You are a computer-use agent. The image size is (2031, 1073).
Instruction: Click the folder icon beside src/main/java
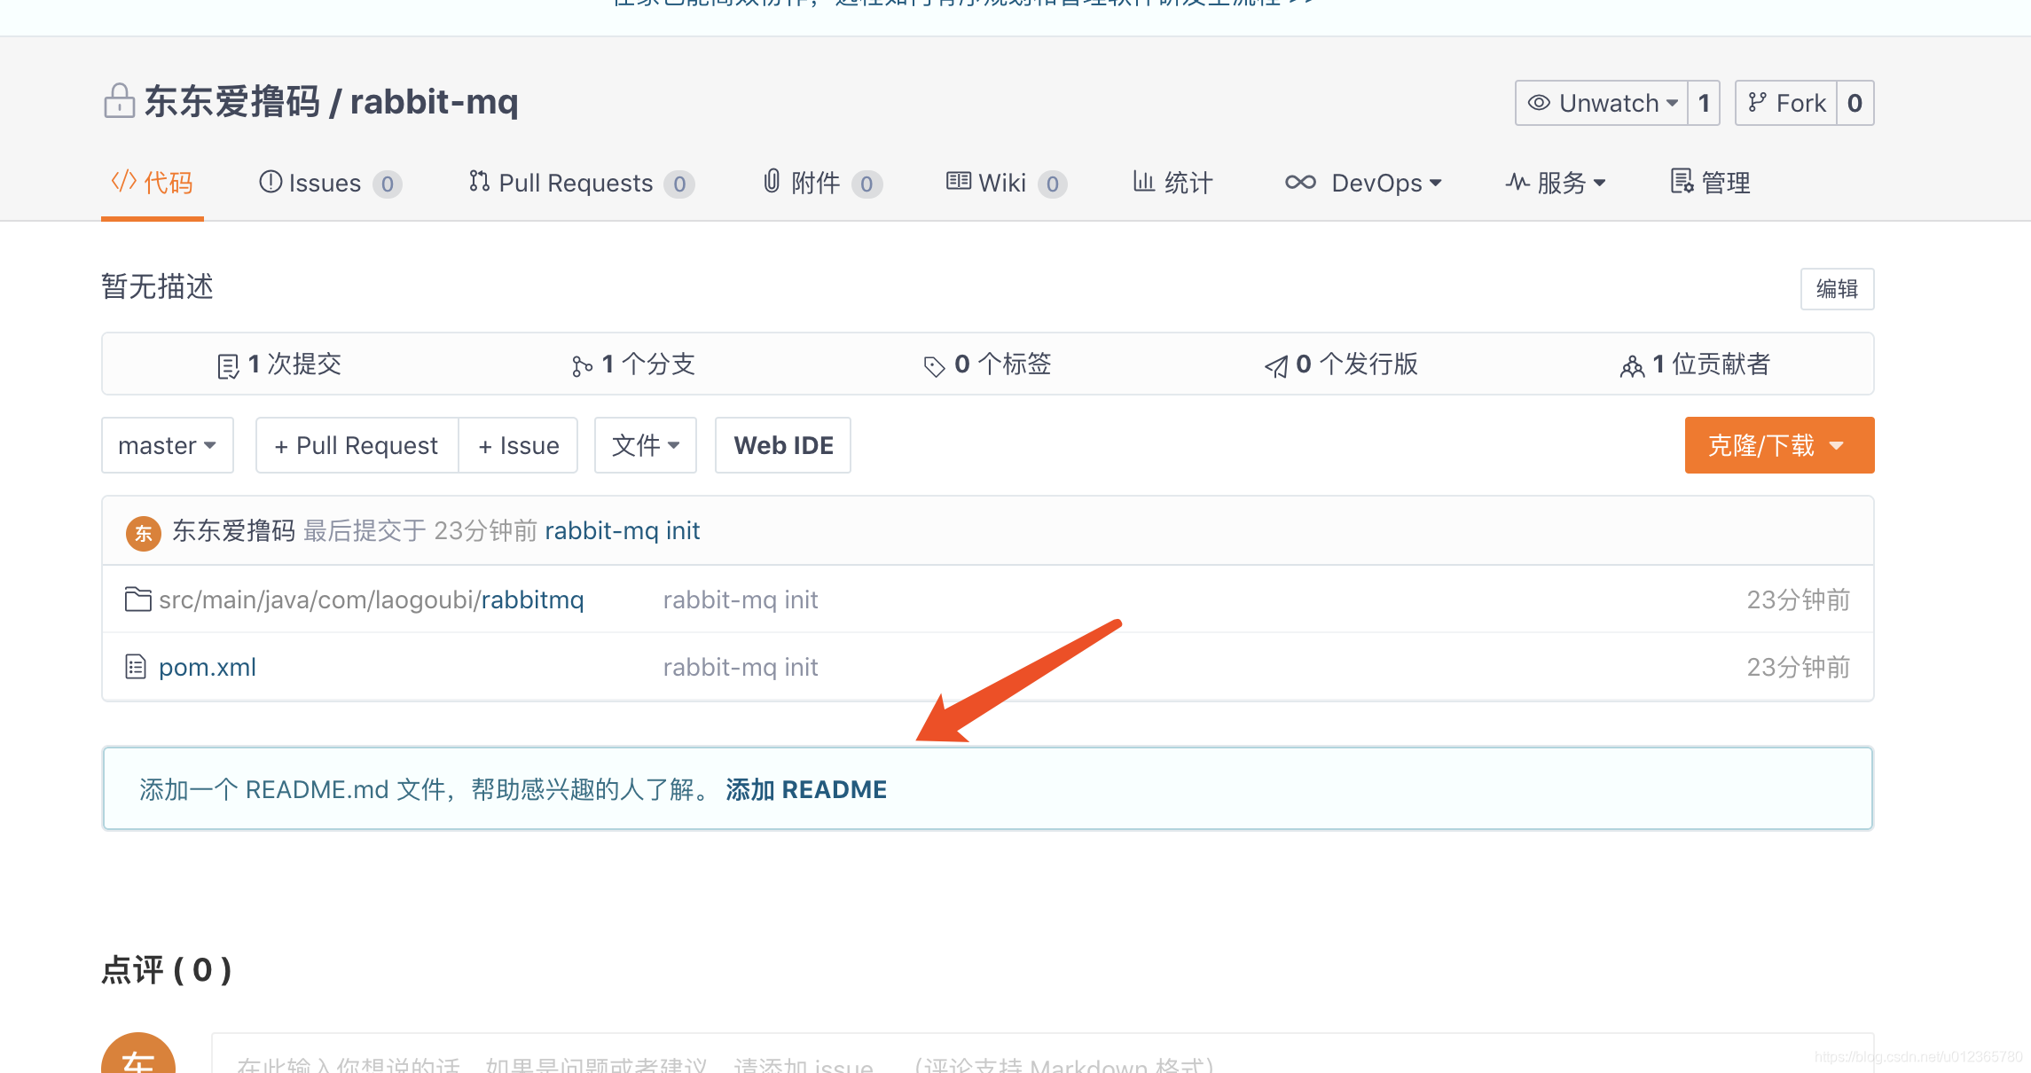137,599
